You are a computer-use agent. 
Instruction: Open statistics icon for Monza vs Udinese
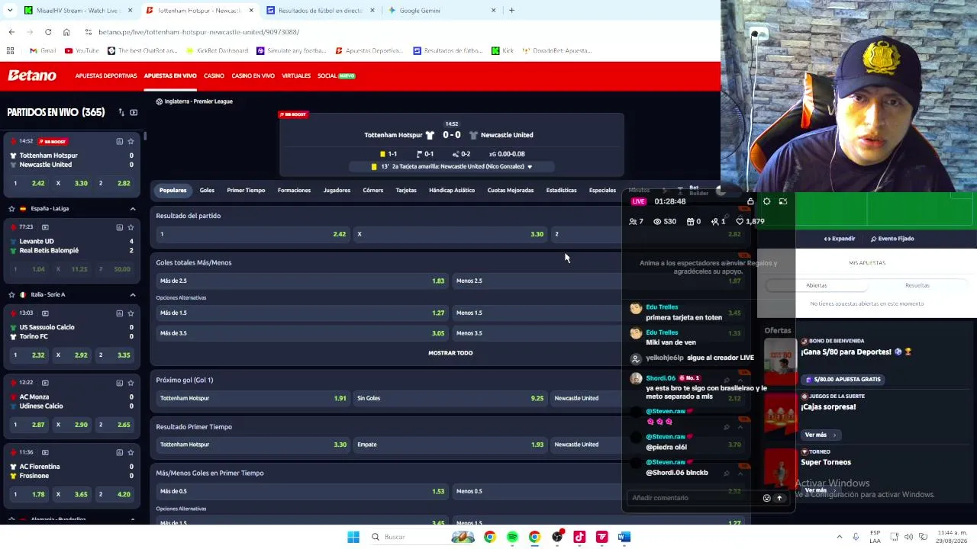tap(119, 383)
